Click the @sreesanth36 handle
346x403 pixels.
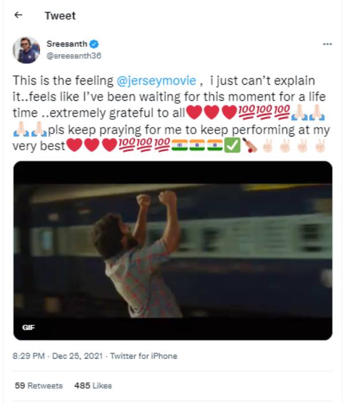tap(70, 55)
